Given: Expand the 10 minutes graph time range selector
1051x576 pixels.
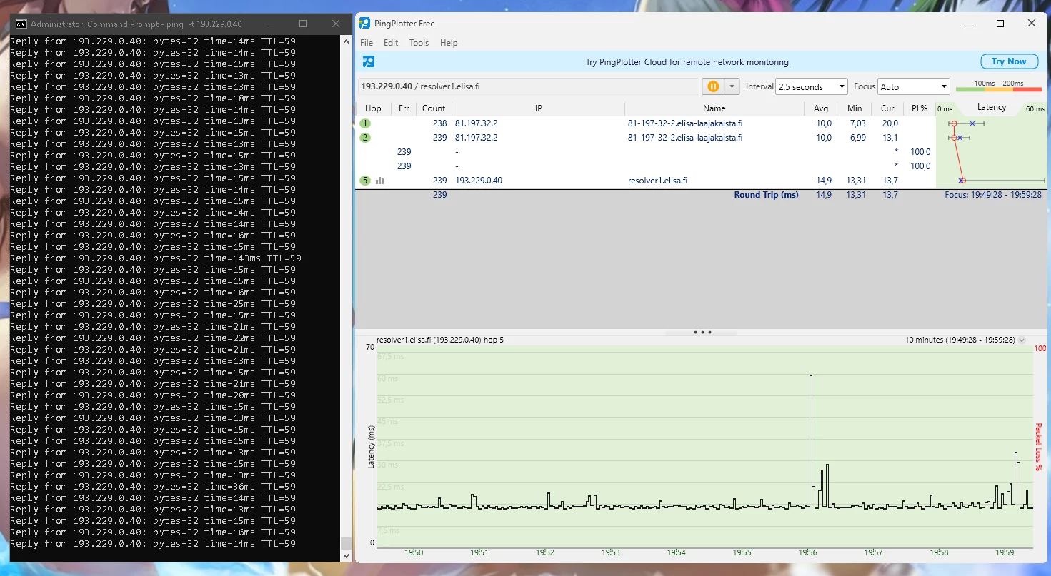Looking at the screenshot, I should [x=1022, y=340].
